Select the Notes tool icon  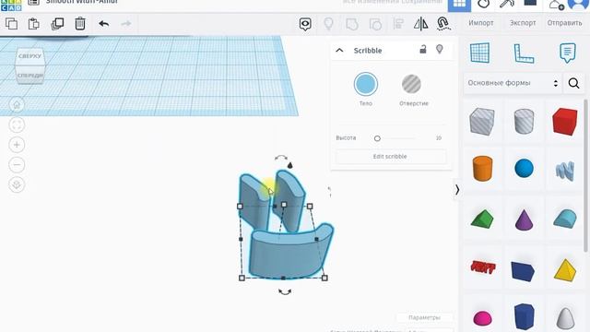pyautogui.click(x=568, y=53)
